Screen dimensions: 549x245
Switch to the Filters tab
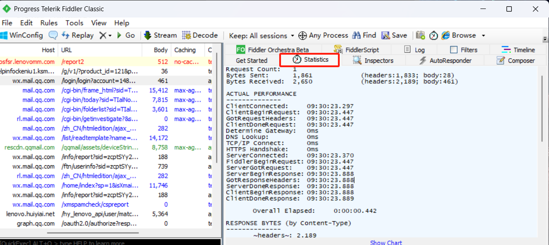[464, 50]
